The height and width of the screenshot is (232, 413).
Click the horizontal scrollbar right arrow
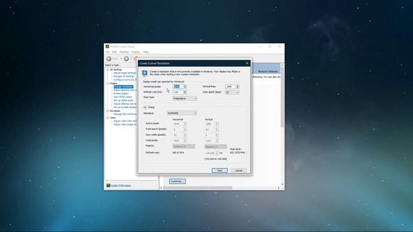coord(279,188)
